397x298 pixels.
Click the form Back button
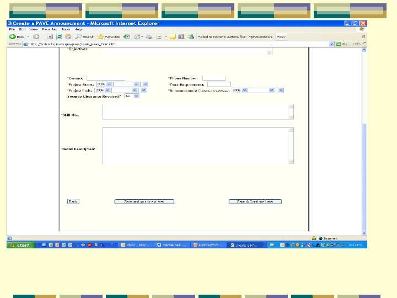click(73, 202)
